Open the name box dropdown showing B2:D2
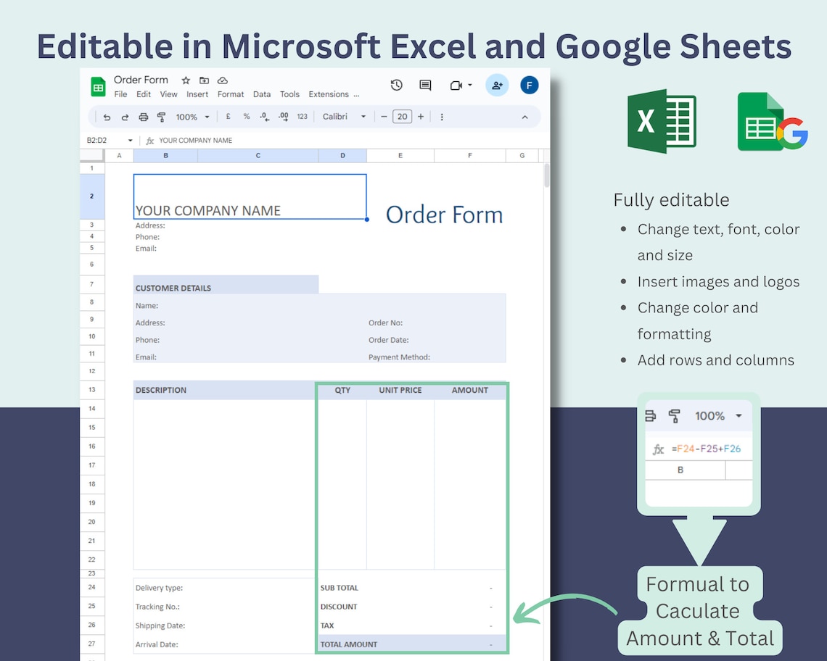This screenshot has height=661, width=827. (131, 140)
